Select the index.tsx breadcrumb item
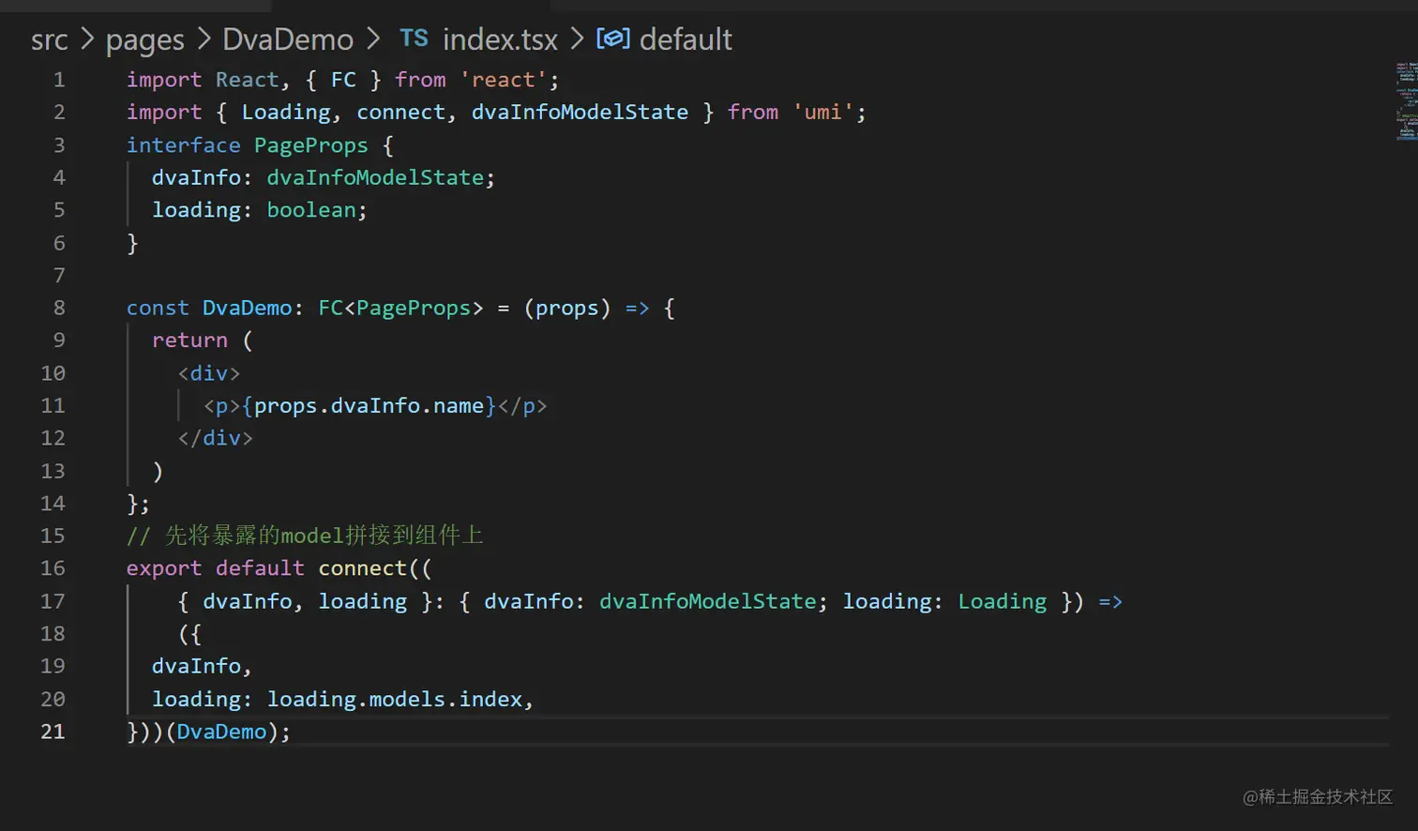Image resolution: width=1418 pixels, height=831 pixels. pyautogui.click(x=500, y=39)
